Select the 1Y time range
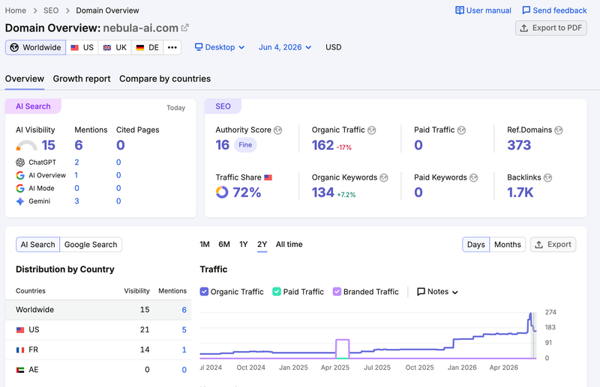The height and width of the screenshot is (387, 600). (243, 245)
